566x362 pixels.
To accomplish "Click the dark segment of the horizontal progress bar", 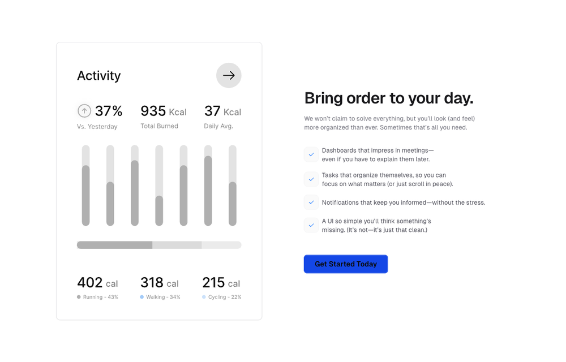I will [114, 245].
